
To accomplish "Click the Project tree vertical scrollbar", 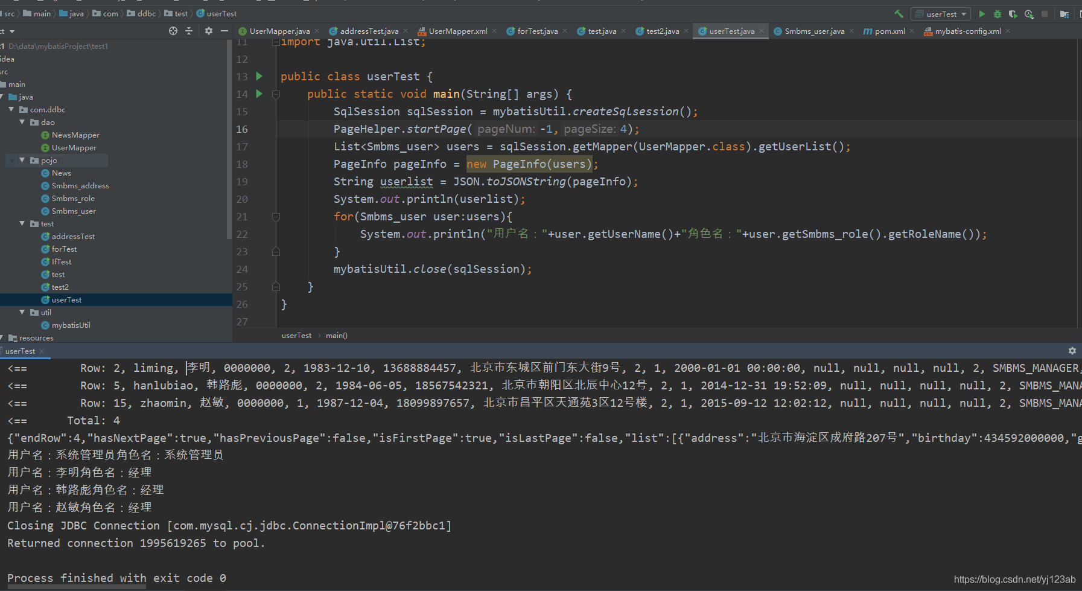I will (229, 139).
